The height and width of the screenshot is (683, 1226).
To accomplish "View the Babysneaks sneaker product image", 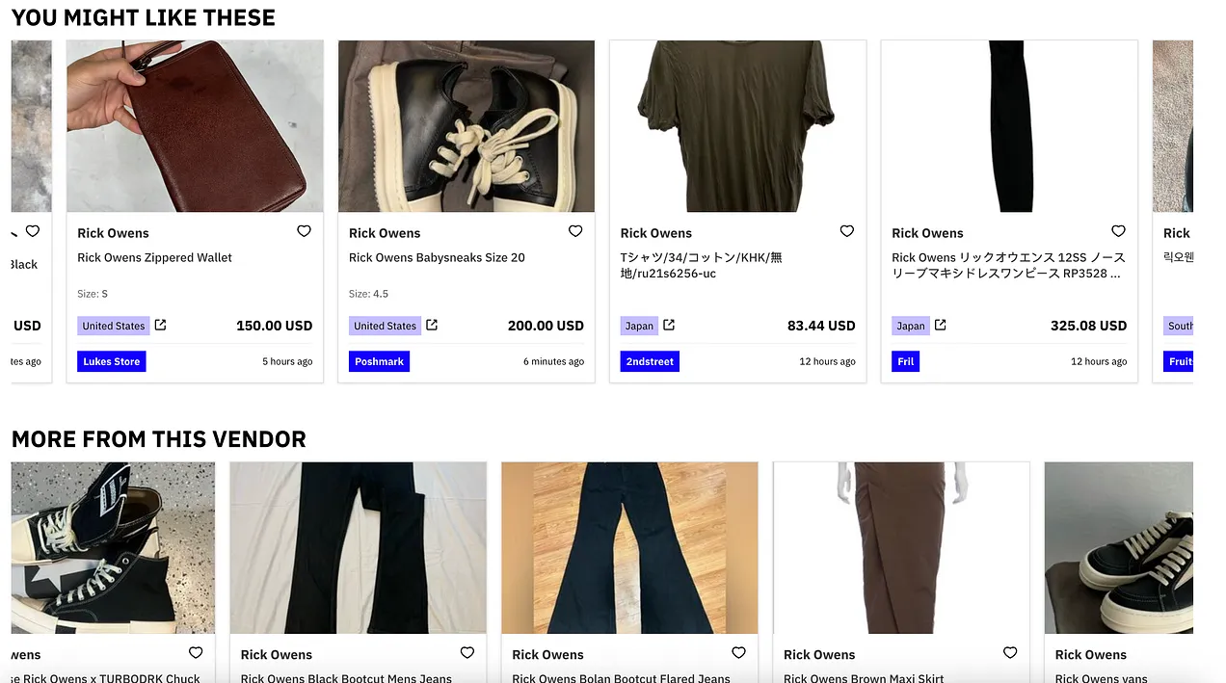I will tap(466, 126).
